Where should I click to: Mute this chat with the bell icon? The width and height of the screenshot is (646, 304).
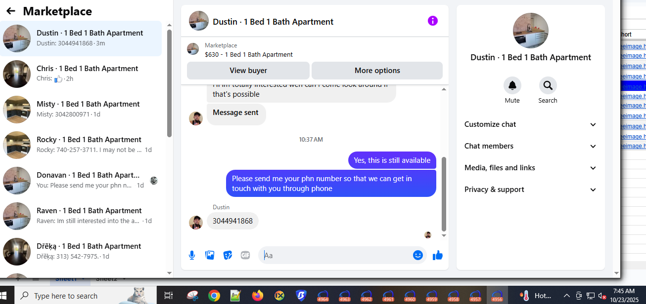[x=512, y=85]
